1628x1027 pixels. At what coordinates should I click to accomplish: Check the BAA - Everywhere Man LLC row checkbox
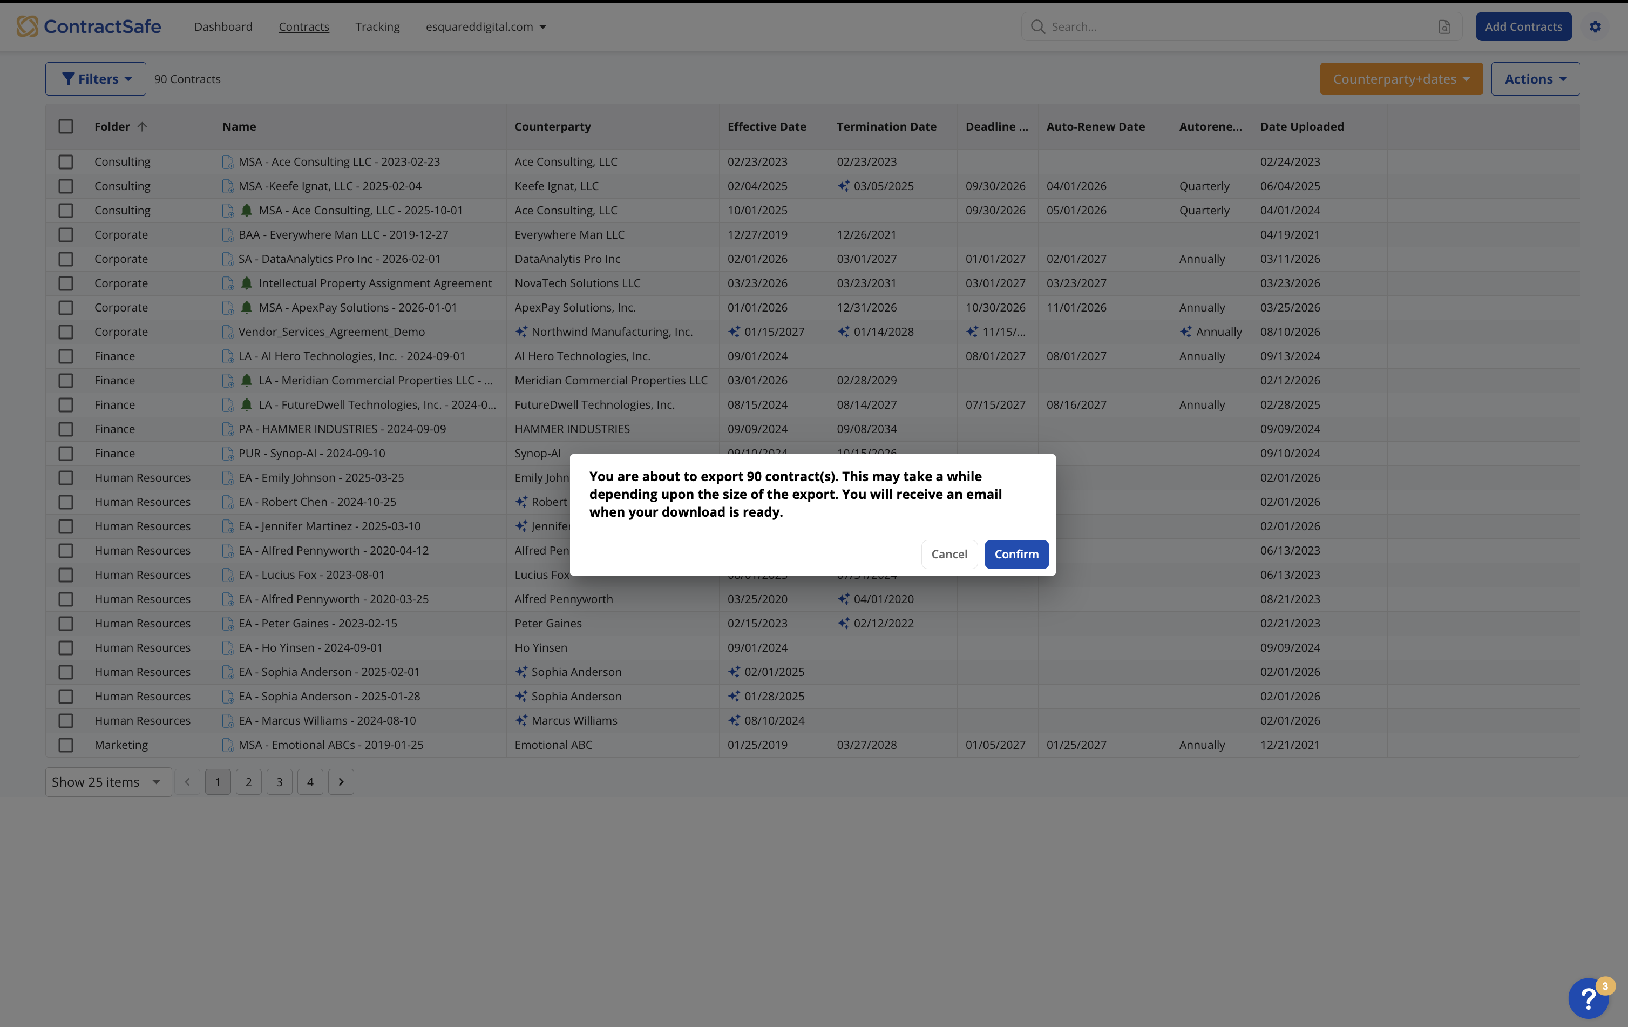pos(65,235)
